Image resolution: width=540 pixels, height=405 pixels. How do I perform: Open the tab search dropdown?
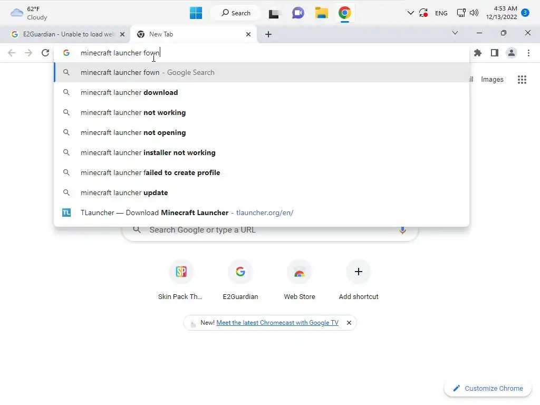point(455,33)
